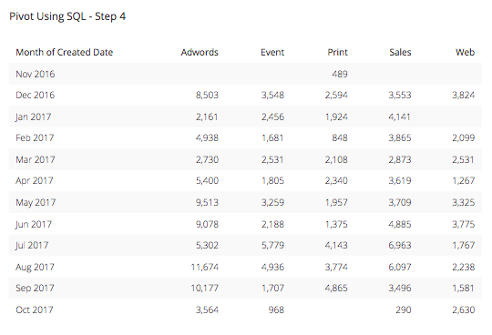Click the Event value 2,456
This screenshot has width=492, height=335.
[x=273, y=117]
